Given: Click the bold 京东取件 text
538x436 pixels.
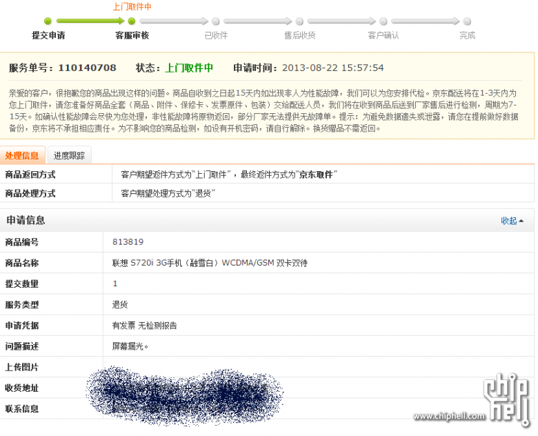Looking at the screenshot, I should (316, 175).
